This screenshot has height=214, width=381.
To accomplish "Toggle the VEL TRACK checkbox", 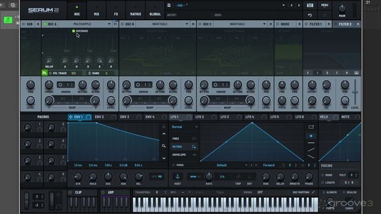I will tap(50, 73).
